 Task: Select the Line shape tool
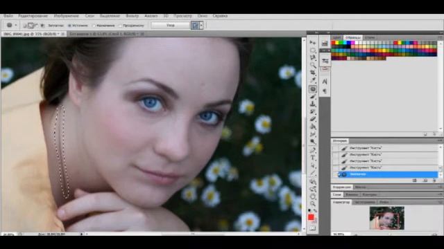click(313, 173)
